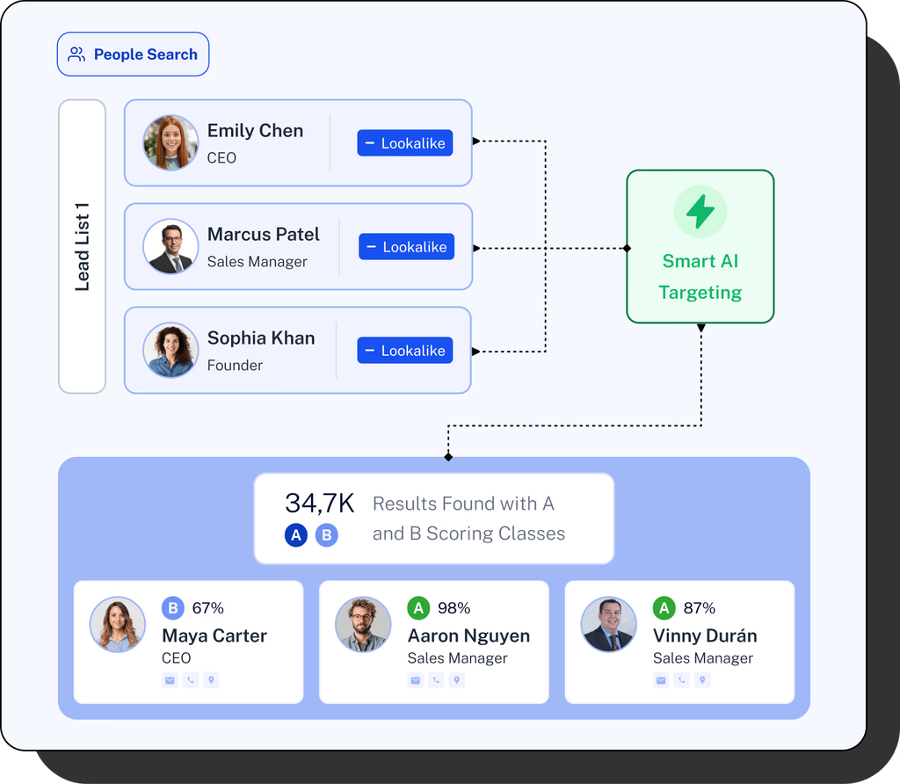Image resolution: width=900 pixels, height=784 pixels.
Task: Click the Emily Chen name
Action: tap(256, 130)
